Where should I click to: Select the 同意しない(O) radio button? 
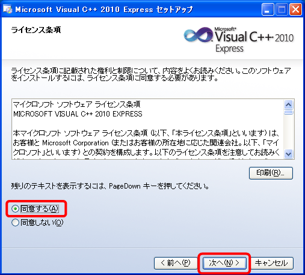15,222
